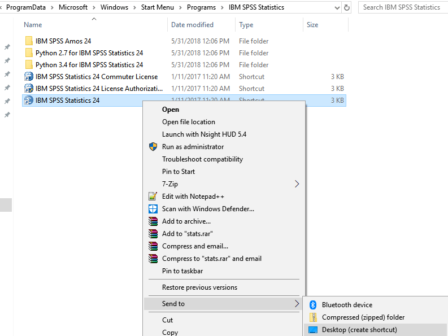Select Run as administrator
This screenshot has width=448, height=336.
pyautogui.click(x=193, y=147)
